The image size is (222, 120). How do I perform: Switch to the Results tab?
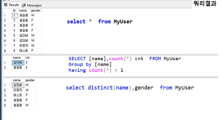pos(12,5)
